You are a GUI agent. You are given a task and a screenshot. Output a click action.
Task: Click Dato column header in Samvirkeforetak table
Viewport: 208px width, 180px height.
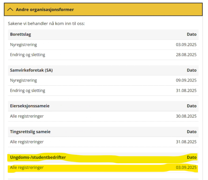point(192,70)
